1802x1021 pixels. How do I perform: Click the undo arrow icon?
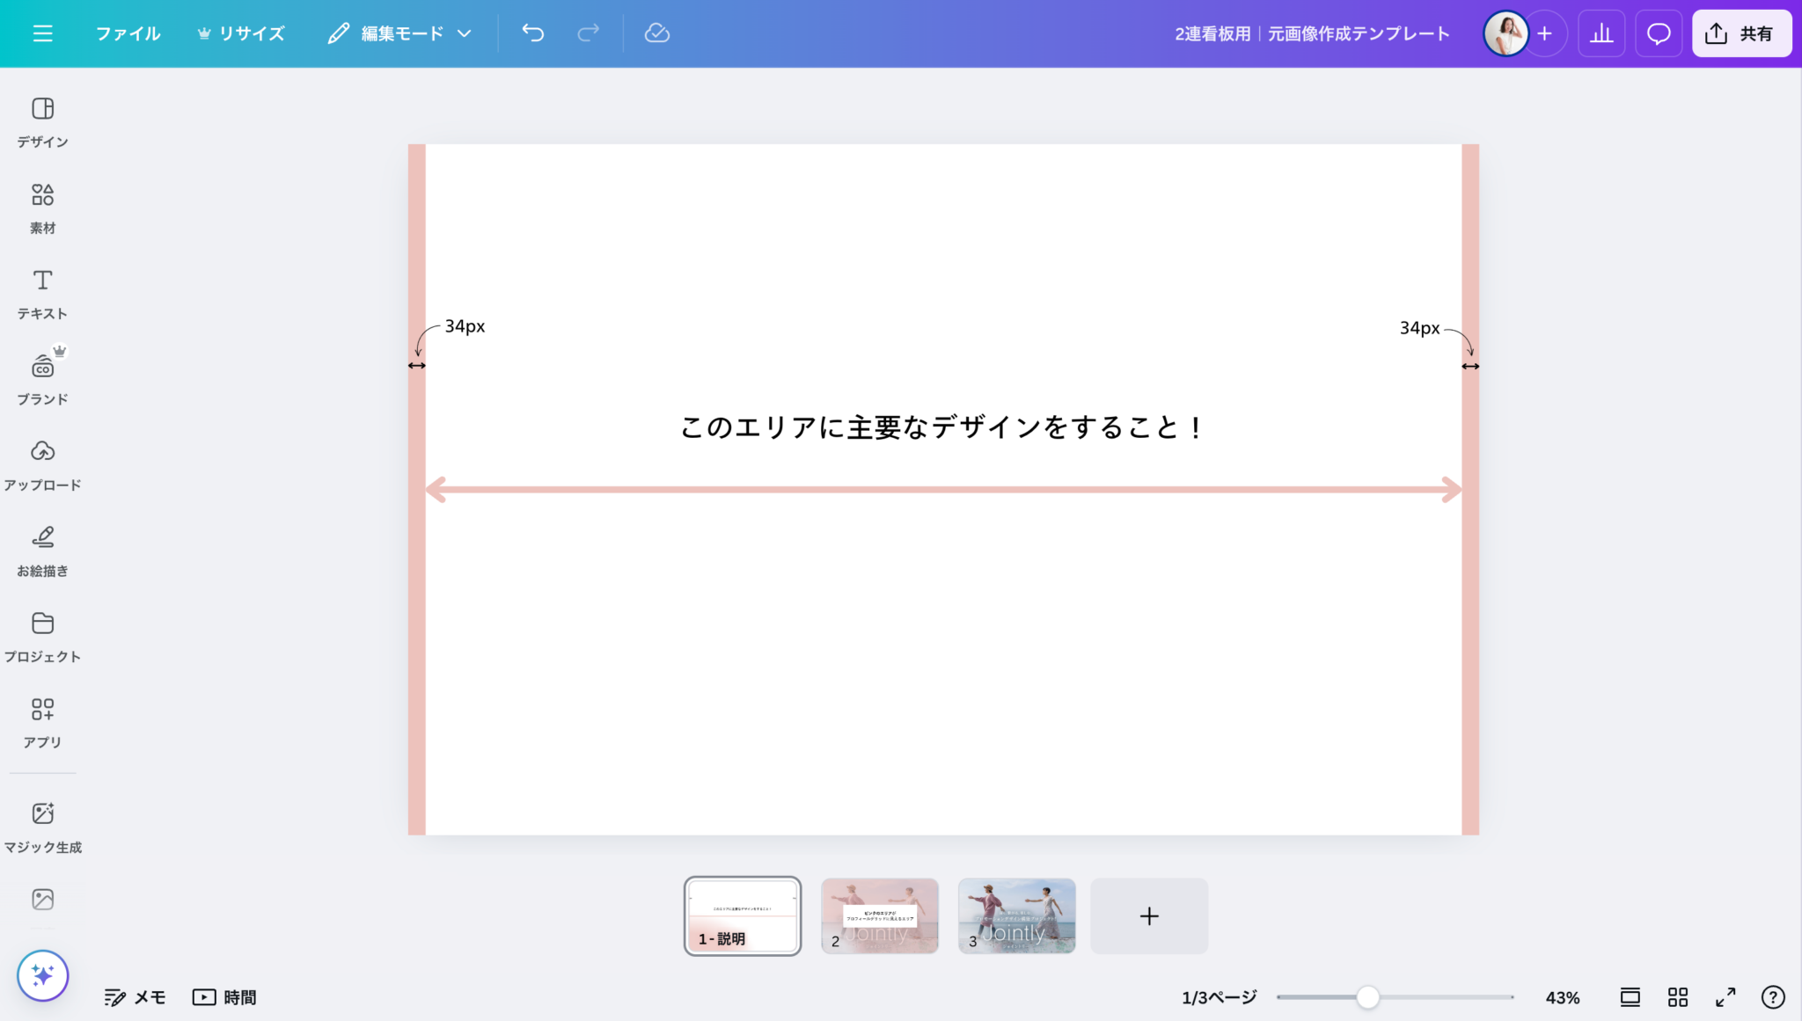532,33
